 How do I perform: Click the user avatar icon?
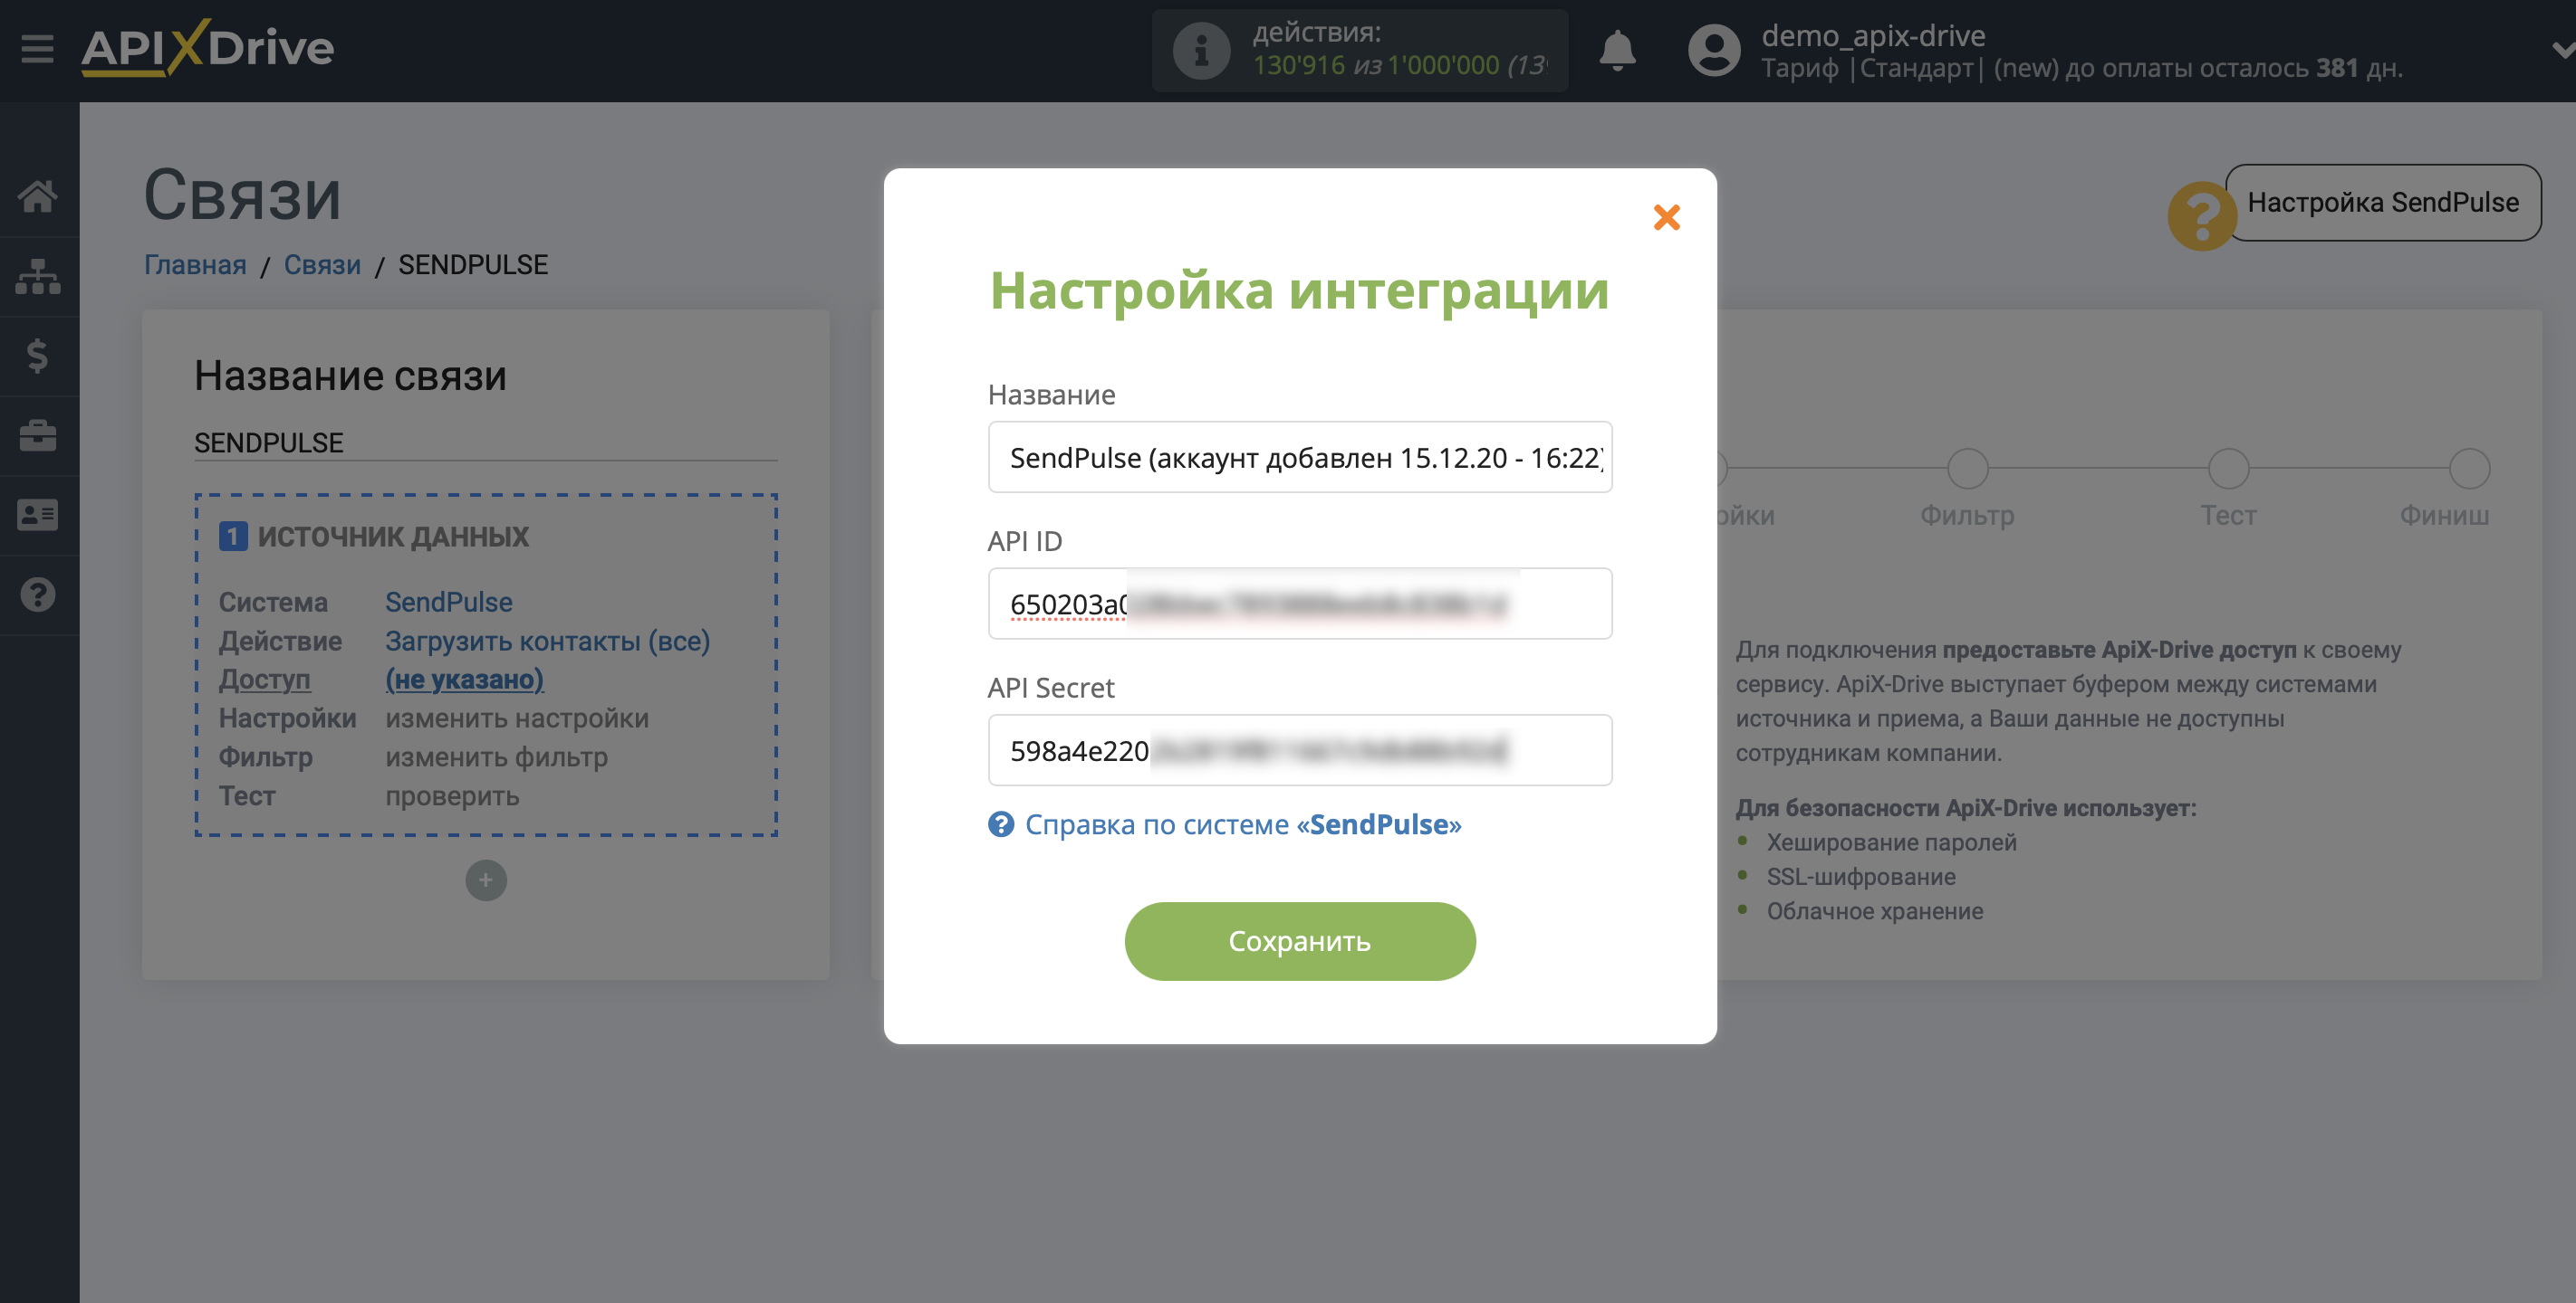[x=1714, y=50]
